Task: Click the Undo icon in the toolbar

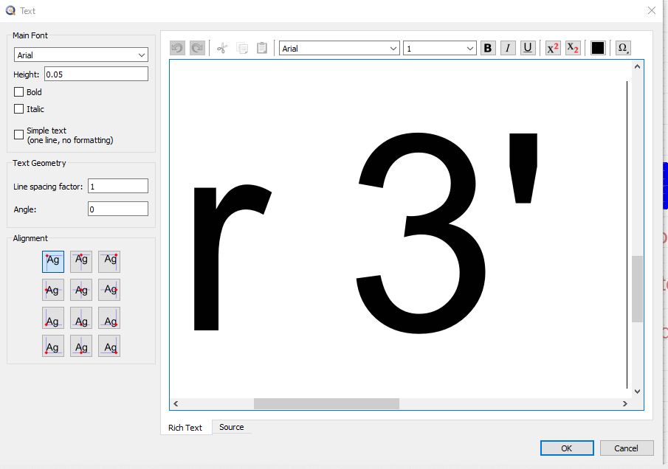Action: (x=177, y=48)
